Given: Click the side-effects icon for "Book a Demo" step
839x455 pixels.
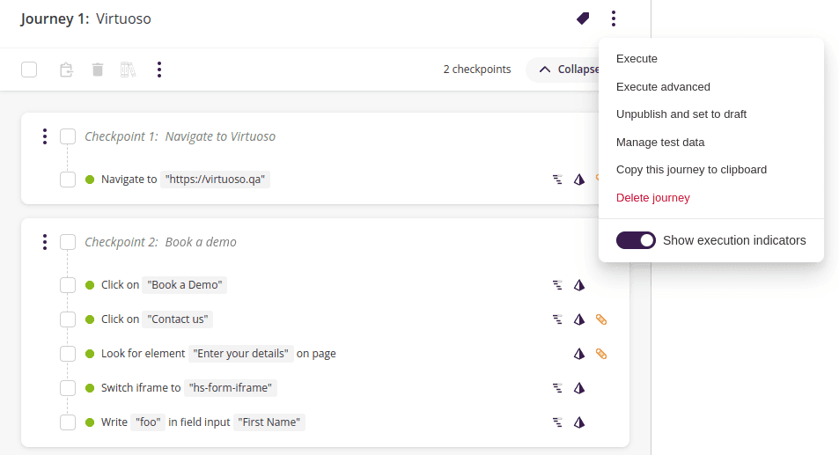Looking at the screenshot, I should click(x=557, y=285).
